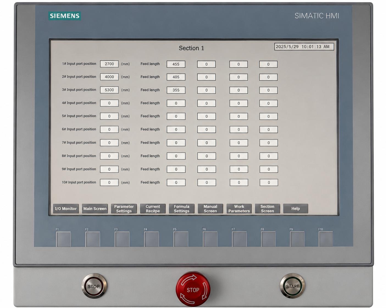The image size is (386, 308).
Task: Open Formula Settings
Action: click(x=182, y=209)
